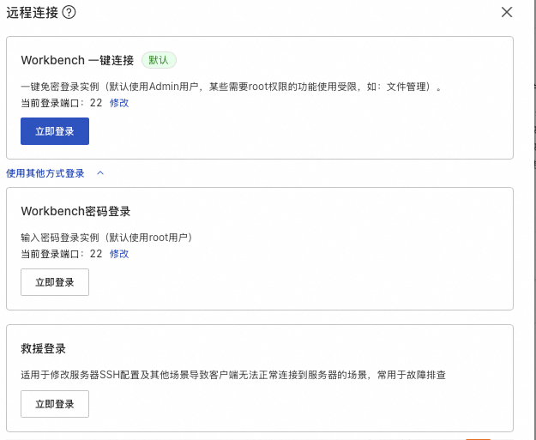The image size is (536, 440).
Task: Click the blue 立即登录 button under Workbench 一键连接
Action: [55, 131]
